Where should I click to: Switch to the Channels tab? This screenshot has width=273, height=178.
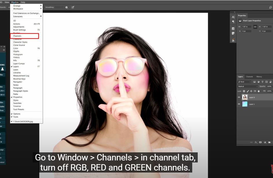point(249,77)
